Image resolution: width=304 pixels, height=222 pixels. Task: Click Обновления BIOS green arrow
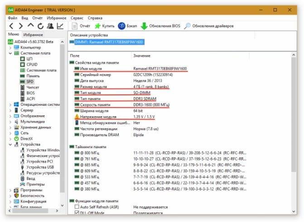click(160, 26)
